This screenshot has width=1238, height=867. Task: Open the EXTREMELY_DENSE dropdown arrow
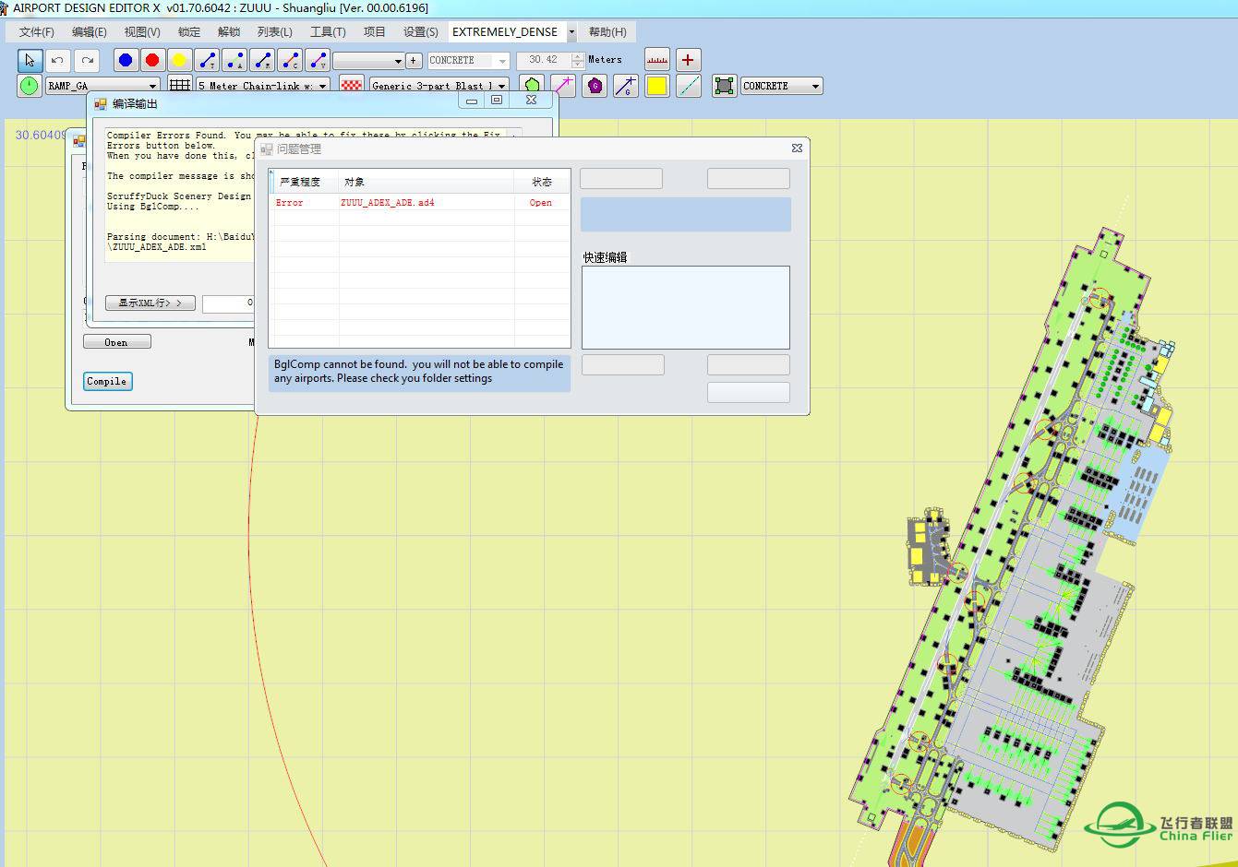pos(571,32)
